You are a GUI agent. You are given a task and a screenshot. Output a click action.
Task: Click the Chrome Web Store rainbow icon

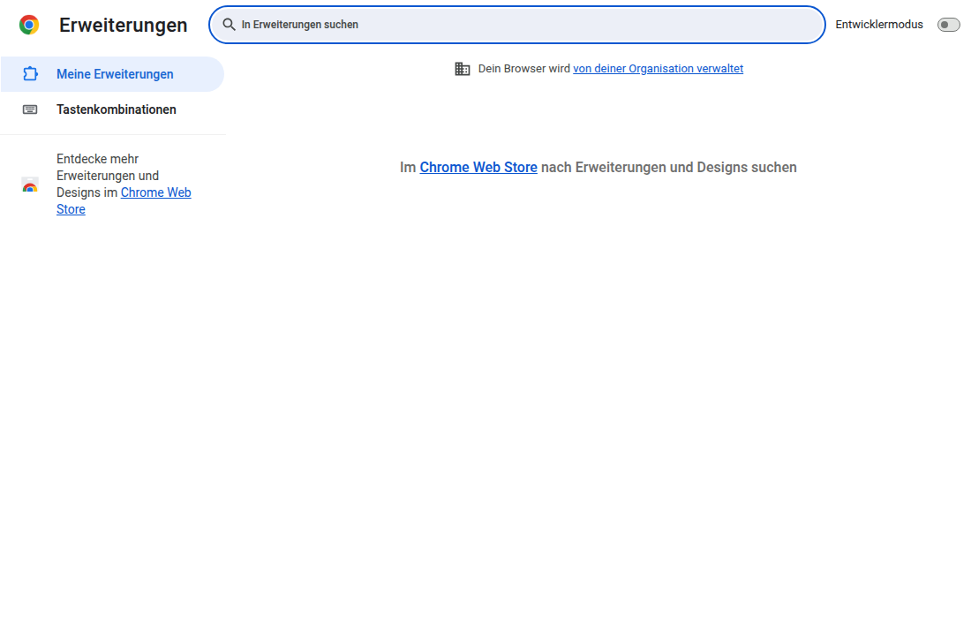(30, 185)
